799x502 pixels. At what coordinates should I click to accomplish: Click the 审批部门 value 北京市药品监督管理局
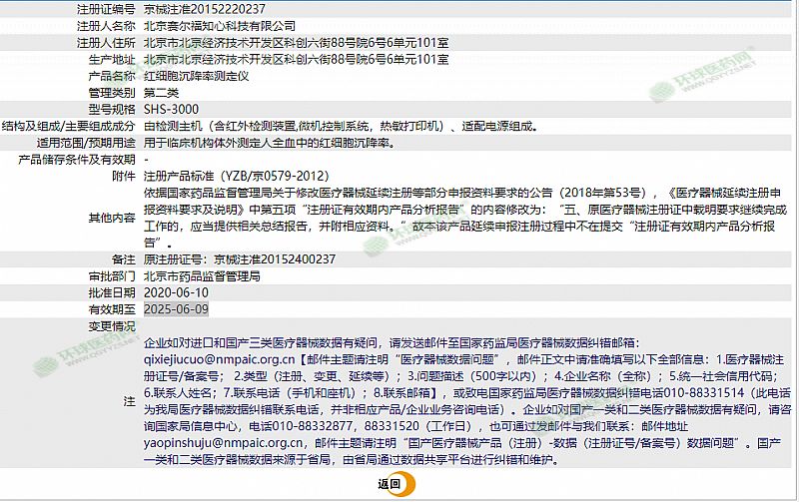point(202,275)
